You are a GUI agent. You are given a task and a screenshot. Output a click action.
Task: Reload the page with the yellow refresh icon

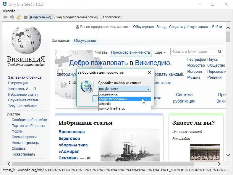(19, 17)
